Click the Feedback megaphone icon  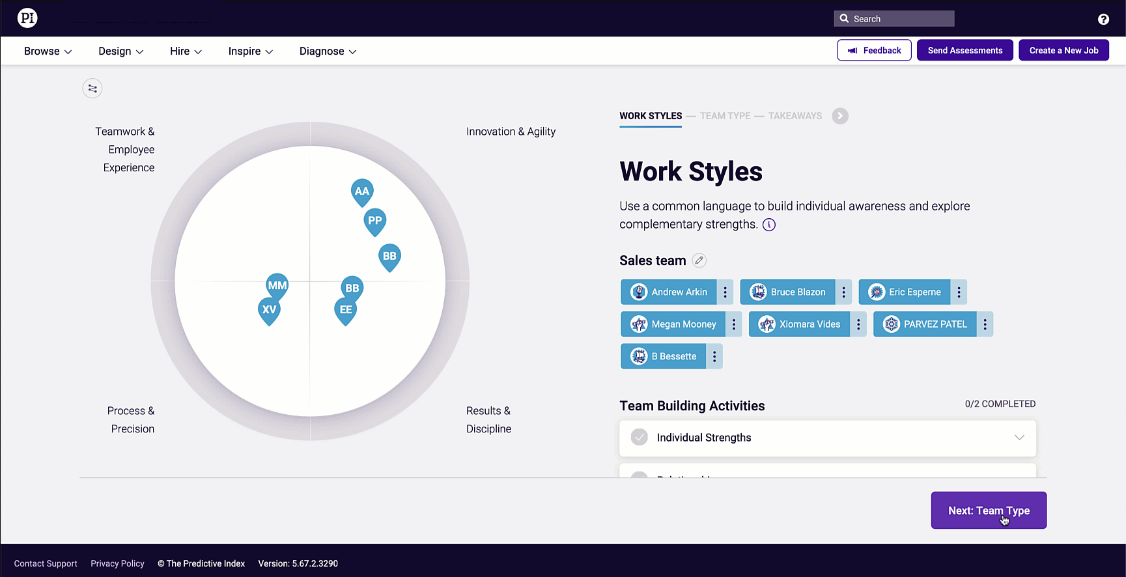(852, 50)
